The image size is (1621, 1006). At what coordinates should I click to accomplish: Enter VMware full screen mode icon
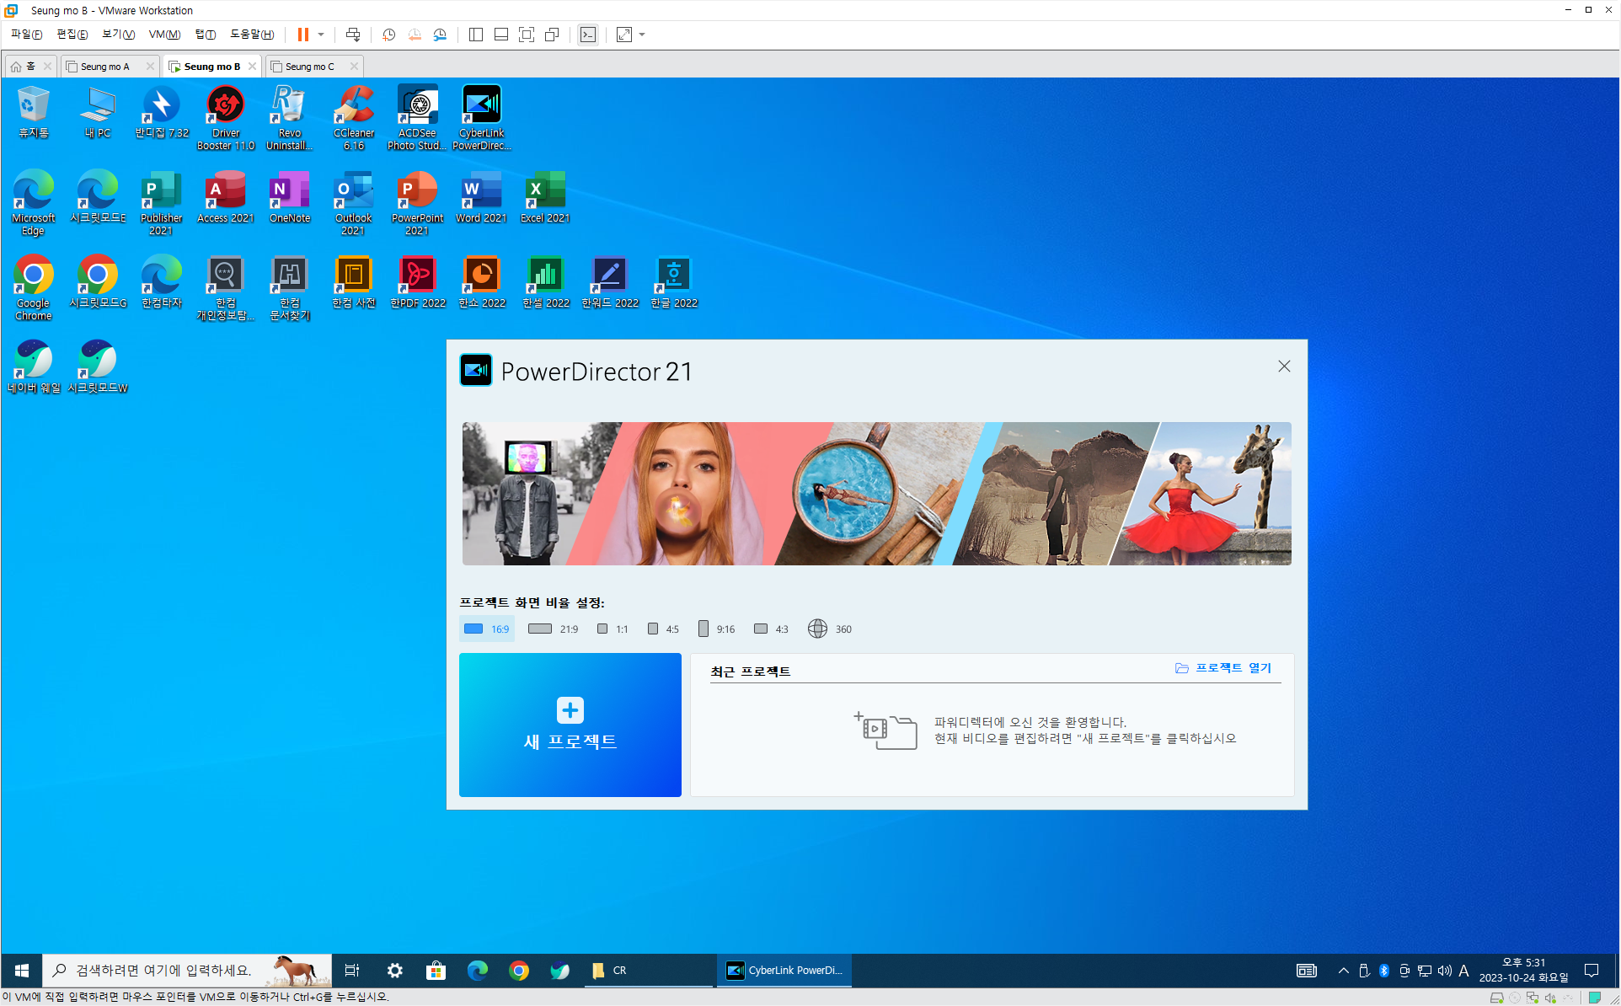pyautogui.click(x=527, y=35)
